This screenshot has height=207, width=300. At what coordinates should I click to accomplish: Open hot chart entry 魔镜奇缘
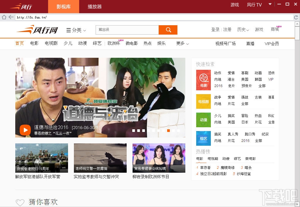click(x=228, y=168)
